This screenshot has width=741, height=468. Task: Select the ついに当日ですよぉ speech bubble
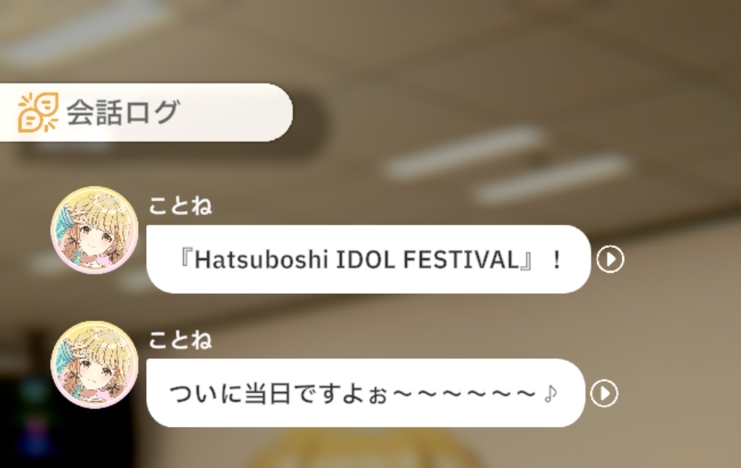click(x=365, y=393)
